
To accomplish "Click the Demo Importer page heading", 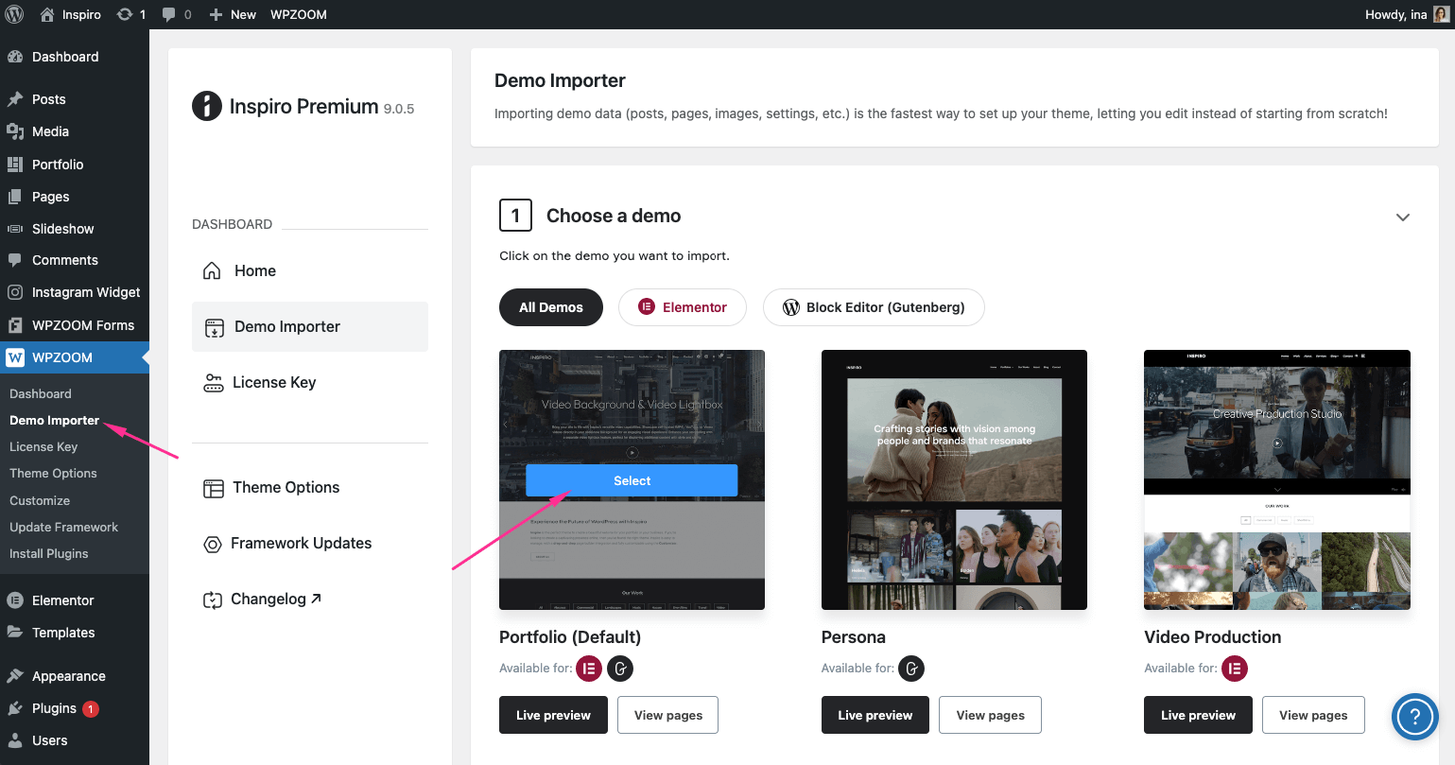I will click(x=560, y=80).
